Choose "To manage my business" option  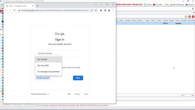tap(48, 71)
